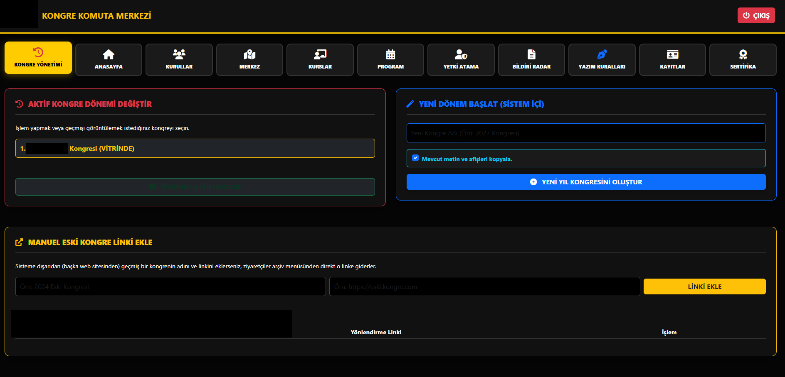Select the Merkez map pin icon
785x377 pixels.
(249, 54)
